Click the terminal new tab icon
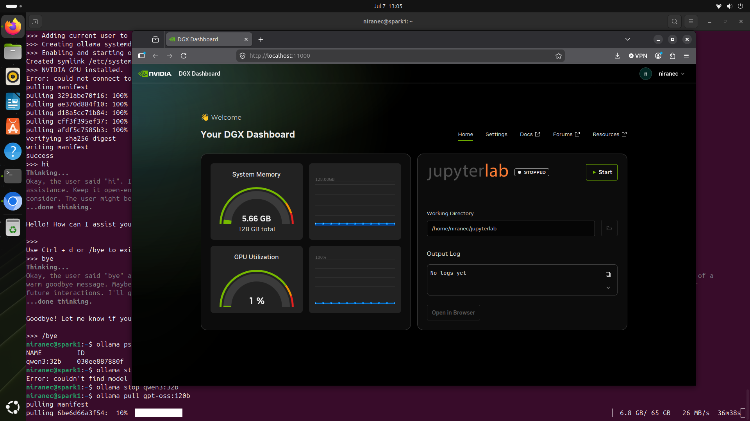This screenshot has height=421, width=750. 35,21
